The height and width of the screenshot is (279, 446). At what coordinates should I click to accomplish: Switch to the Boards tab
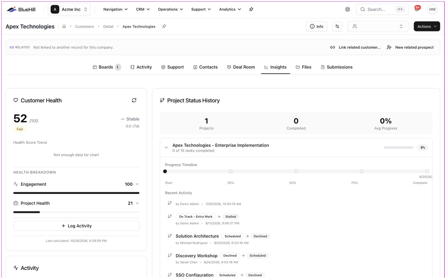(107, 67)
